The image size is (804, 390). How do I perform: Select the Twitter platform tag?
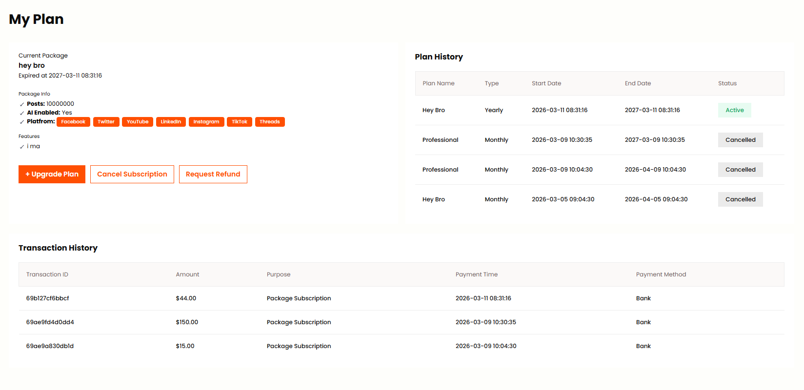pos(106,122)
